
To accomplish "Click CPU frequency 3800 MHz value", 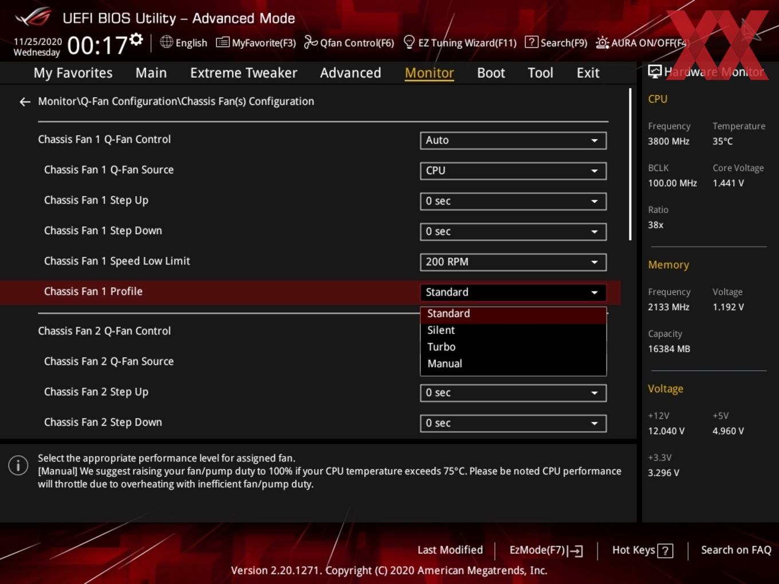I will pos(668,141).
